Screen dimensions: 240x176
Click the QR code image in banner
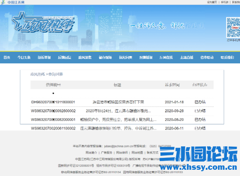pos(233,27)
